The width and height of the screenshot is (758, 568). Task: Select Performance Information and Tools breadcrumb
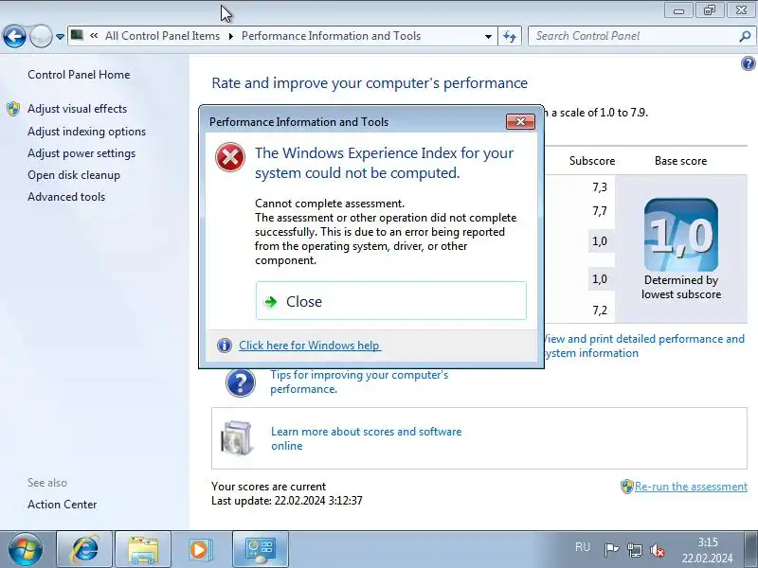tap(331, 36)
